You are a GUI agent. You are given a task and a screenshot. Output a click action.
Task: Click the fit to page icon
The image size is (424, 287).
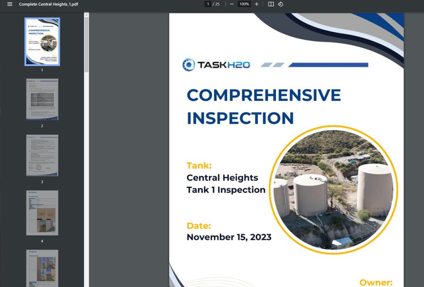click(x=271, y=4)
